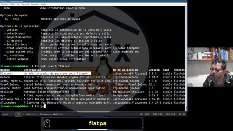The image size is (233, 131).
Task: Click org.soapui.SoapUI application ID
Action: (126, 81)
